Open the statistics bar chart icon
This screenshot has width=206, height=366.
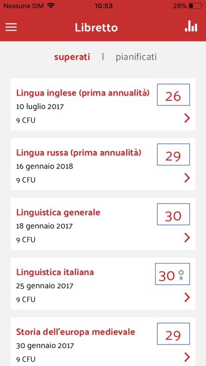[x=191, y=26]
